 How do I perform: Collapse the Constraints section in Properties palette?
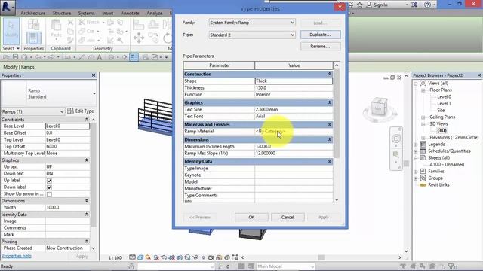coord(87,120)
